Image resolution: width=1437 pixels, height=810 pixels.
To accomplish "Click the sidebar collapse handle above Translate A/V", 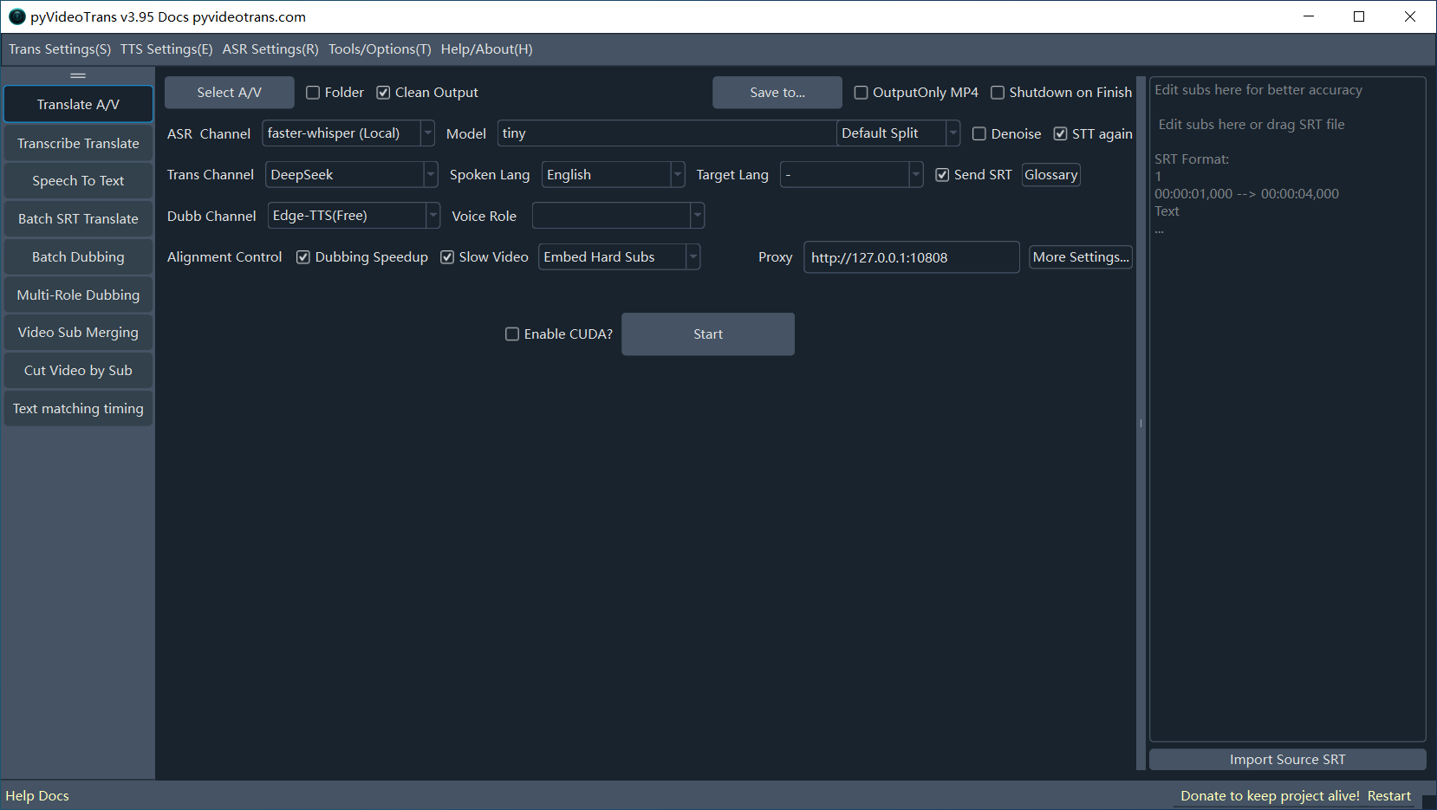I will pos(78,75).
